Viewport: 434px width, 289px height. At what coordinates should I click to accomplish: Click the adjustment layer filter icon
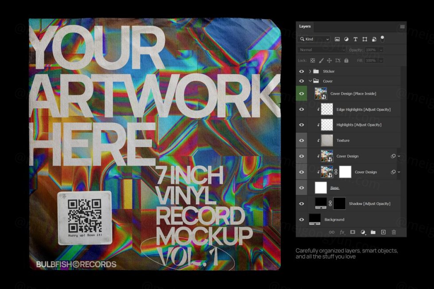pos(346,39)
